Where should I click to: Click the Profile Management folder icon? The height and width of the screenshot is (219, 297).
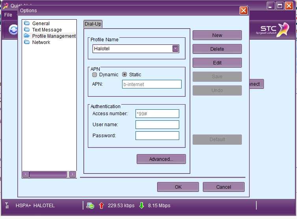[27, 36]
